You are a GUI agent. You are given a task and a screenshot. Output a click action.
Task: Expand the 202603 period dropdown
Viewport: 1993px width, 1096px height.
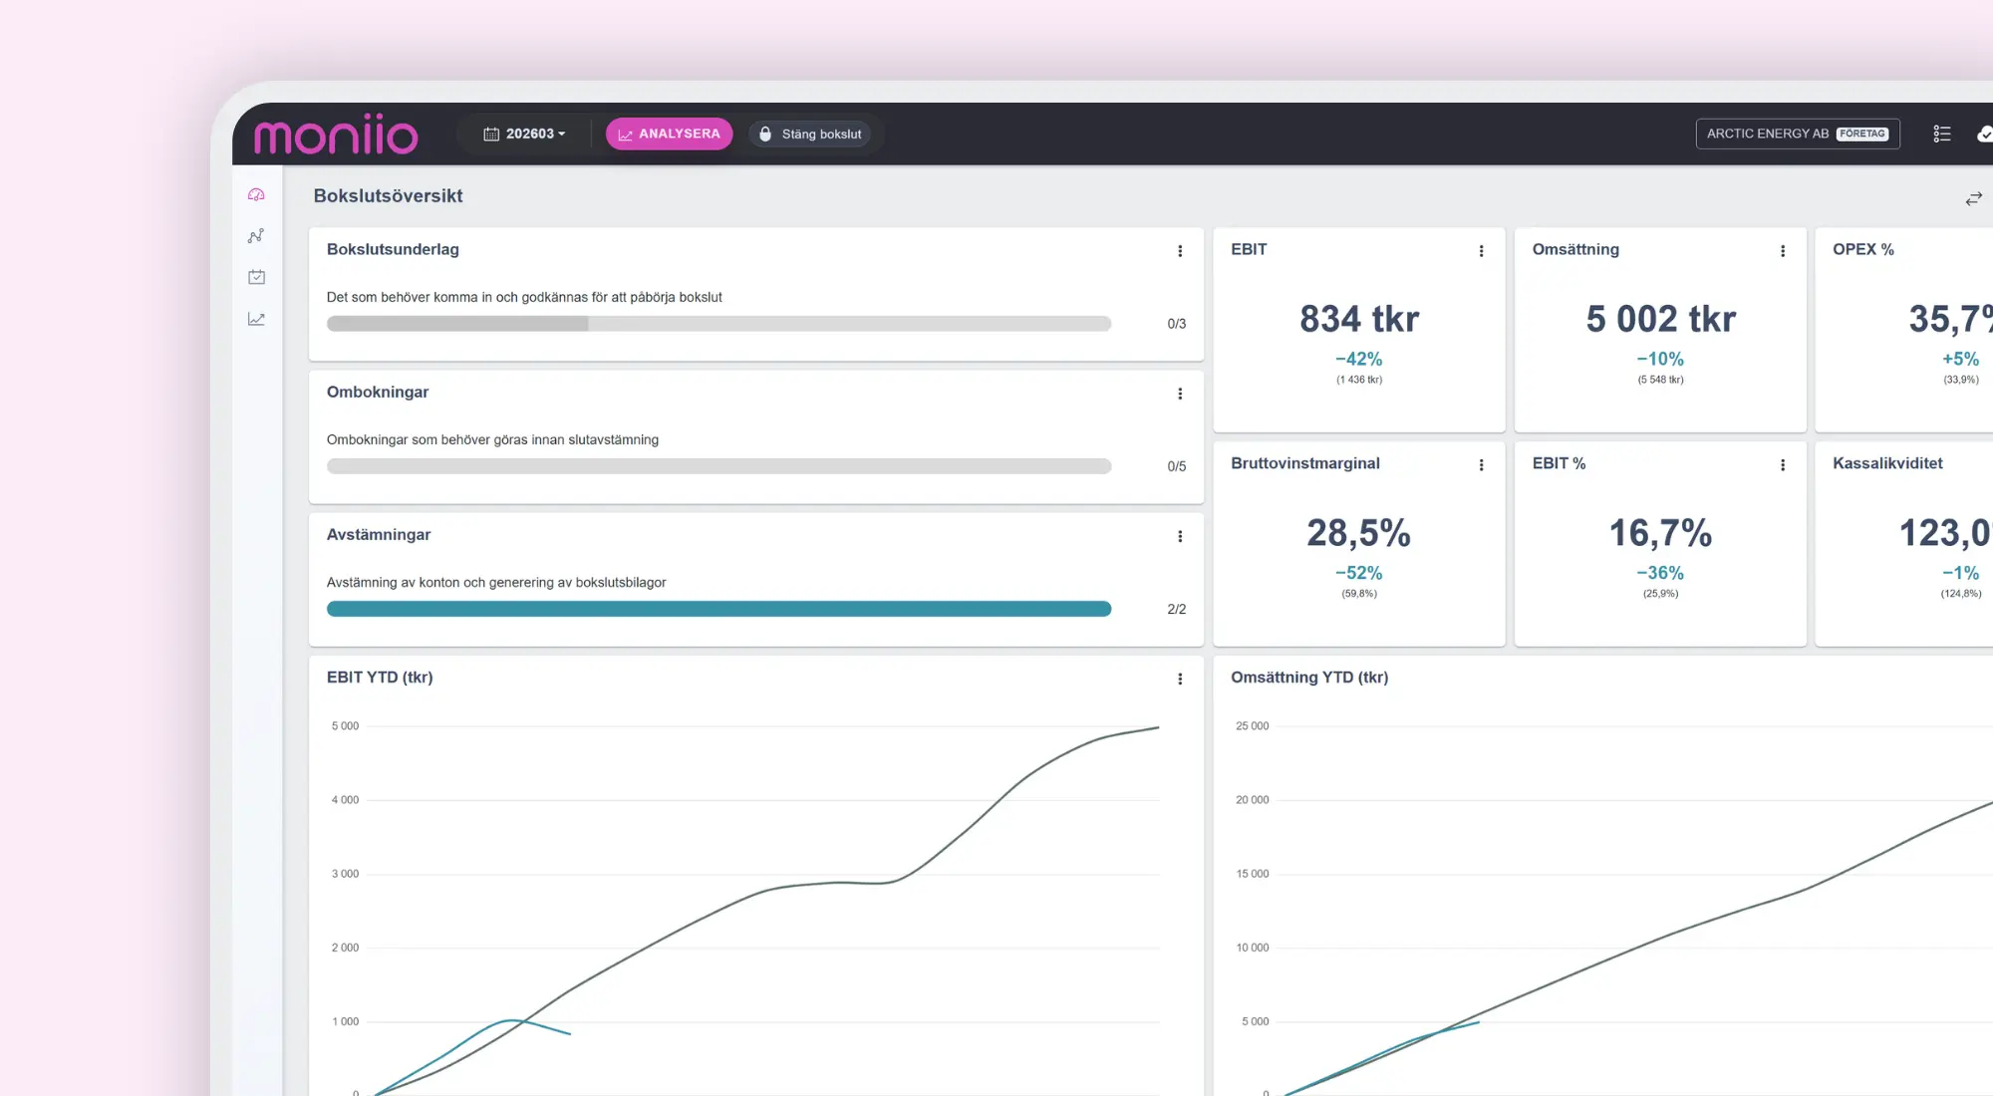coord(525,134)
